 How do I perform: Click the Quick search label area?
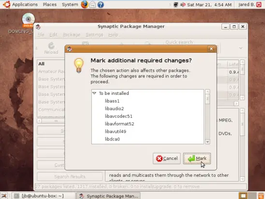(179, 42)
